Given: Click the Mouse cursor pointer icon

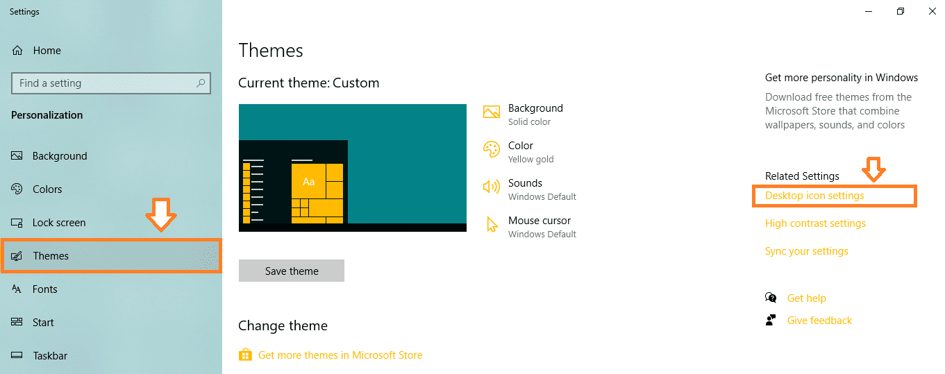Looking at the screenshot, I should 492,225.
